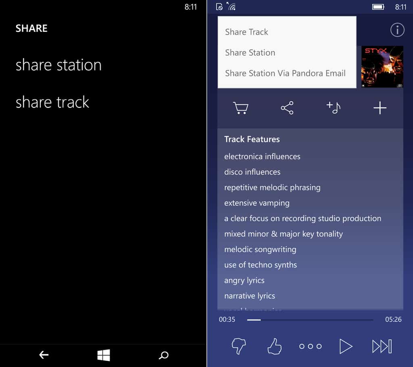Select 'a clear focus on recording studio production'
The image size is (413, 367).
(x=302, y=219)
